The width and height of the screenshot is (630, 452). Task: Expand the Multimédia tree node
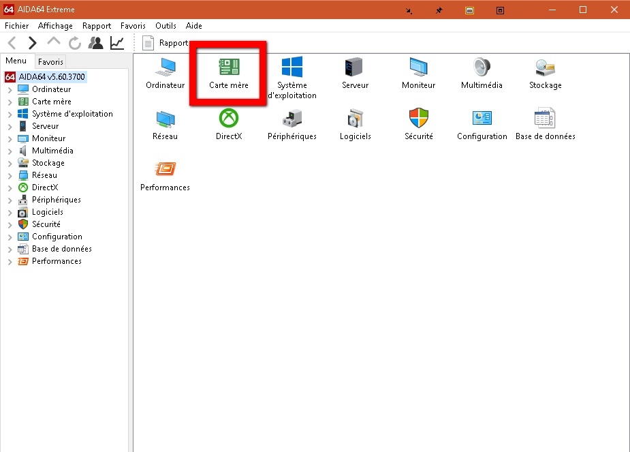click(x=10, y=151)
